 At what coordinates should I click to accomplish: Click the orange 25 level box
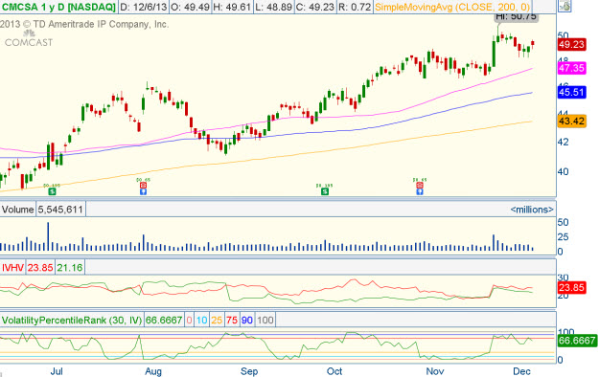[217, 320]
